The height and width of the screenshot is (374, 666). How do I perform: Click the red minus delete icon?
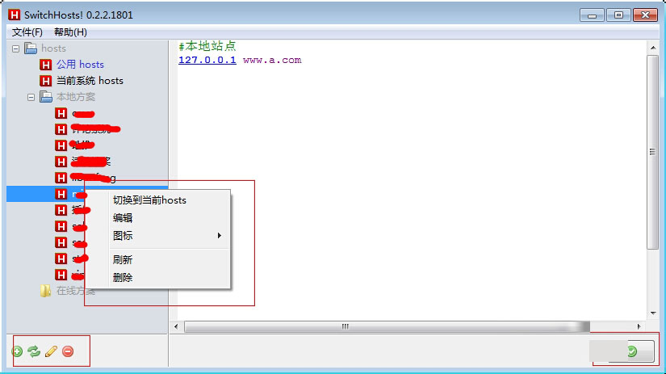tap(68, 351)
